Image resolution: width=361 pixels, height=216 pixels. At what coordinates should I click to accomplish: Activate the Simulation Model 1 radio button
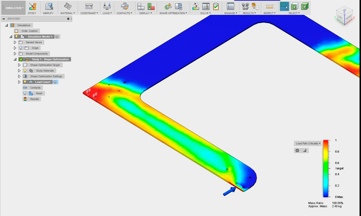pos(57,37)
